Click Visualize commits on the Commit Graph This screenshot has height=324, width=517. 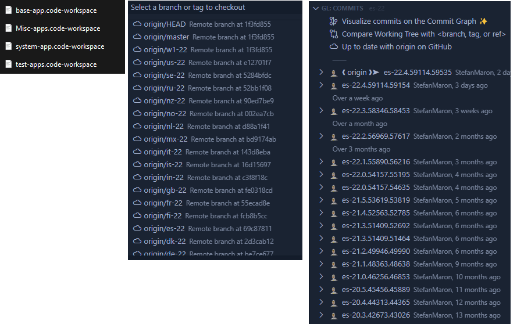(x=409, y=21)
